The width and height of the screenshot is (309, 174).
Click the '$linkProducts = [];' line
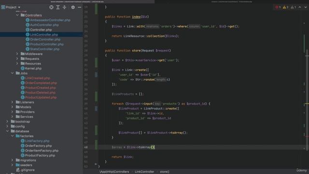pyautogui.click(x=127, y=94)
